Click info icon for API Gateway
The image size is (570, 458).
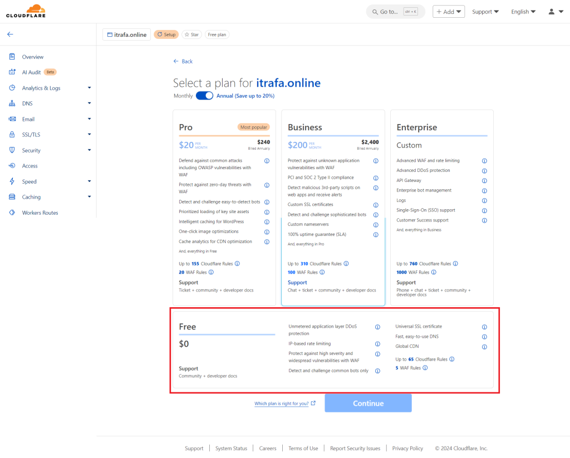pos(485,181)
